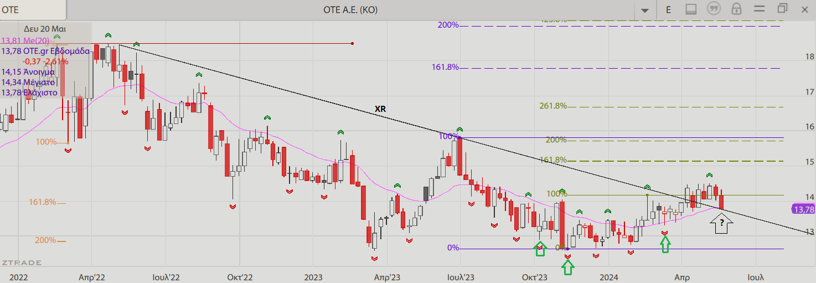
Task: Select the XR trendline label
Action: coord(380,109)
